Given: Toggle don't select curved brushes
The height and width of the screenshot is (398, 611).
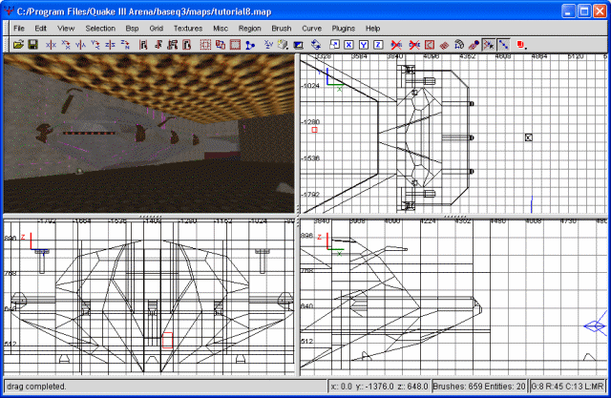Looking at the screenshot, I should click(414, 45).
